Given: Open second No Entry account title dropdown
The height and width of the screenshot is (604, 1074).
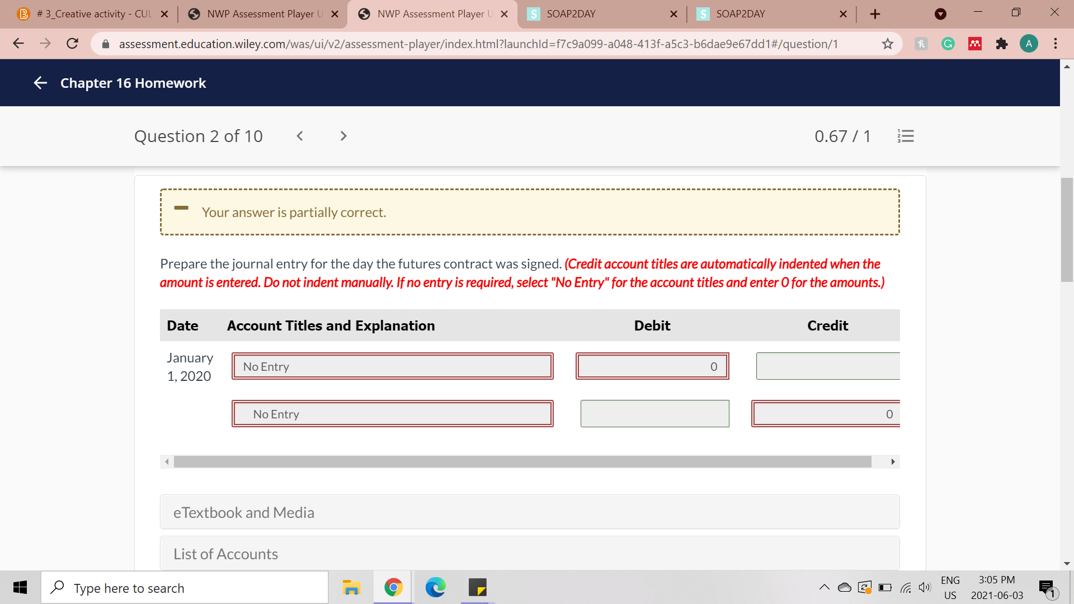Looking at the screenshot, I should pyautogui.click(x=392, y=414).
